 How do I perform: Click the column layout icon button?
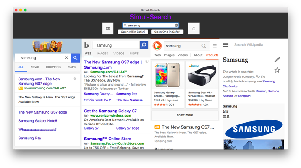108,29
